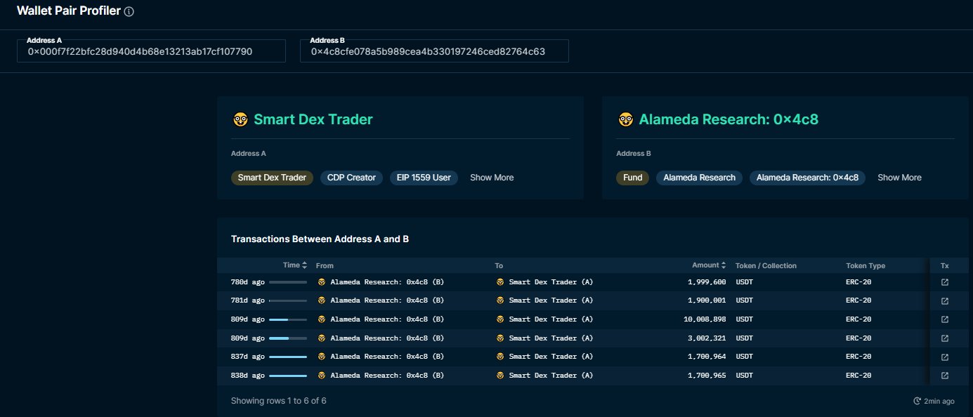Click the Address B input field
Viewport: 973px width, 417px height.
pos(434,51)
